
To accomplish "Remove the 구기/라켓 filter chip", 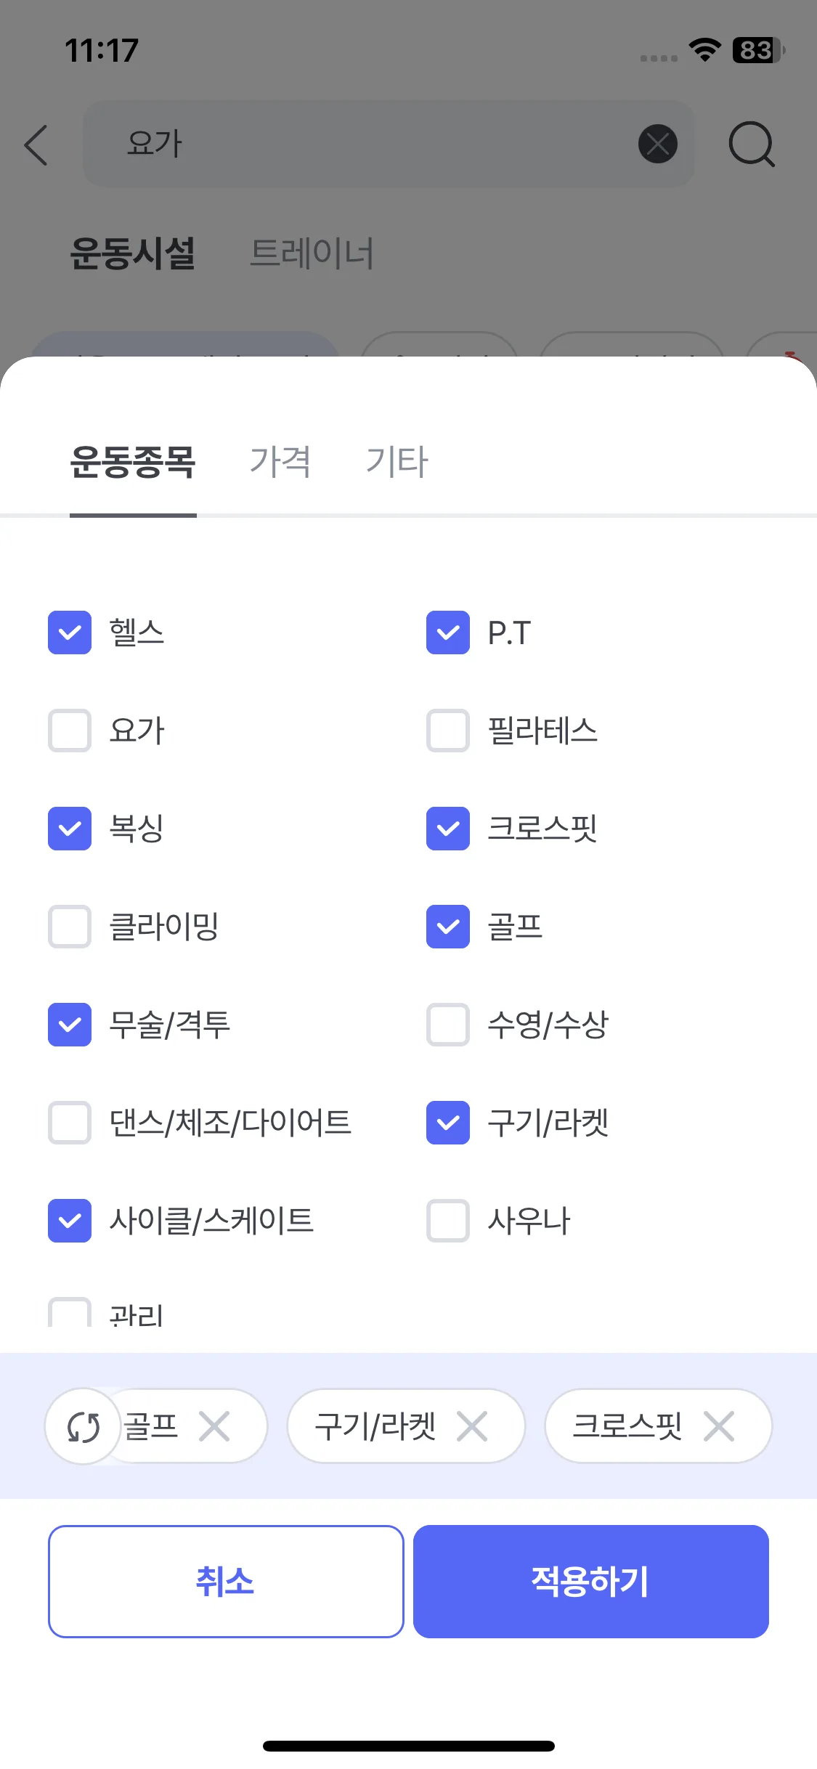I will (x=472, y=1426).
